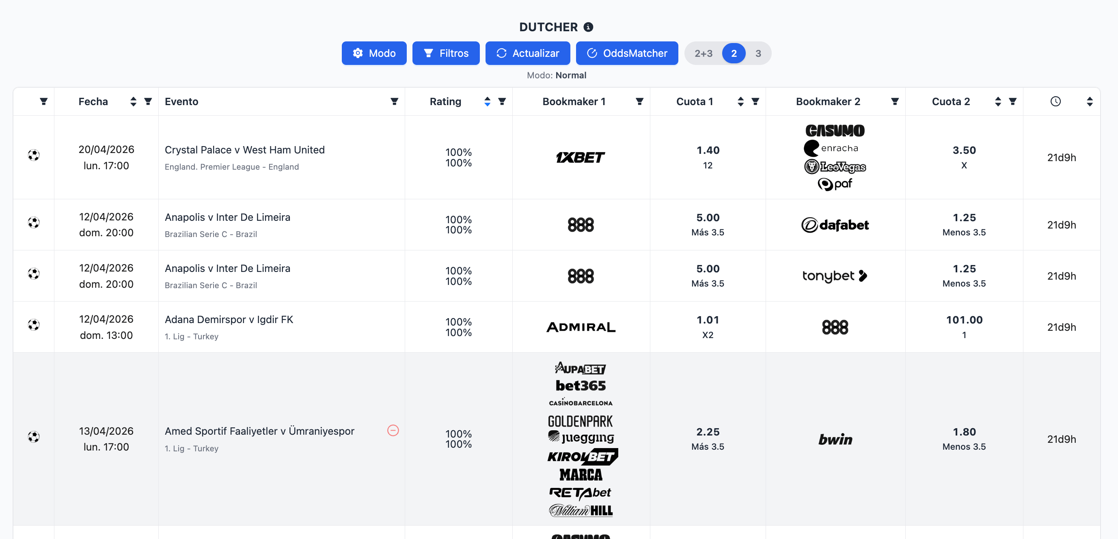Image resolution: width=1118 pixels, height=539 pixels.
Task: Click the Fecha column header label
Action: 93,101
